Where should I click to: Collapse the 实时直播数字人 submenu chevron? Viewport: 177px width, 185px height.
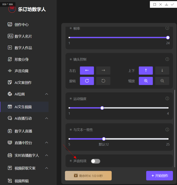pos(47,155)
